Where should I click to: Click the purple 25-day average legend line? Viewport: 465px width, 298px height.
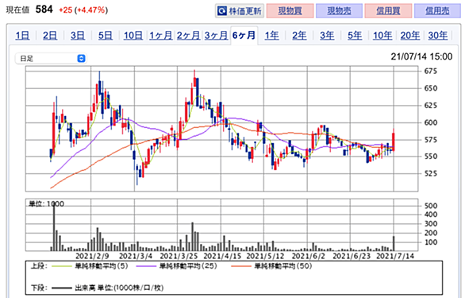(x=146, y=266)
